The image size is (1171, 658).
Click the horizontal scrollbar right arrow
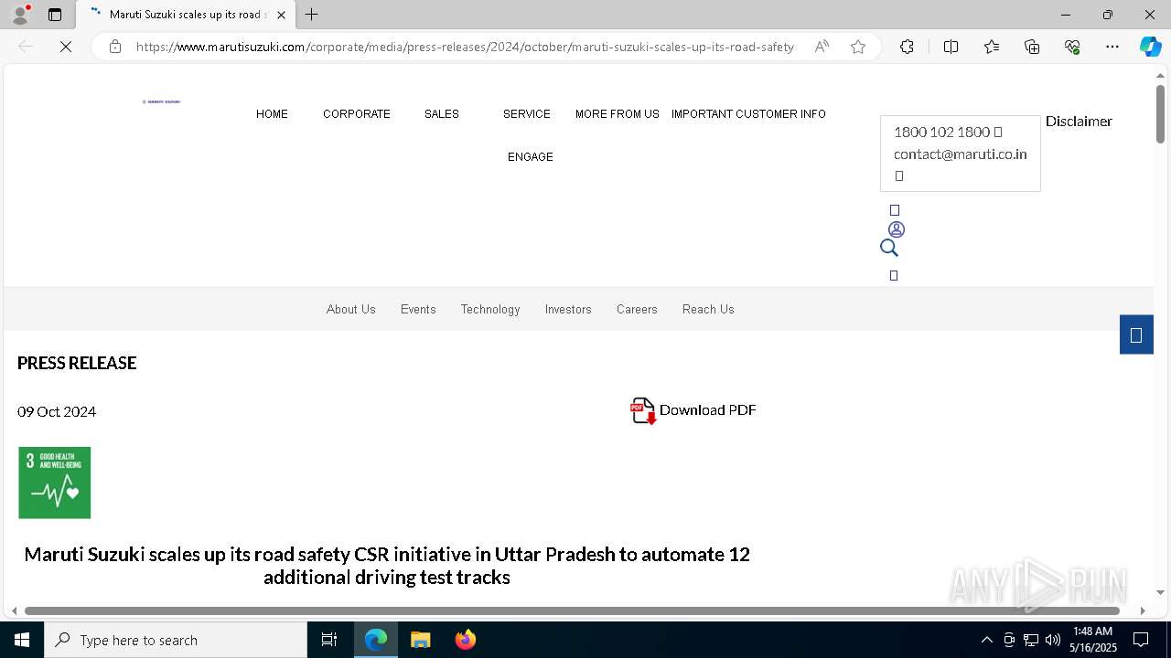coord(1143,610)
